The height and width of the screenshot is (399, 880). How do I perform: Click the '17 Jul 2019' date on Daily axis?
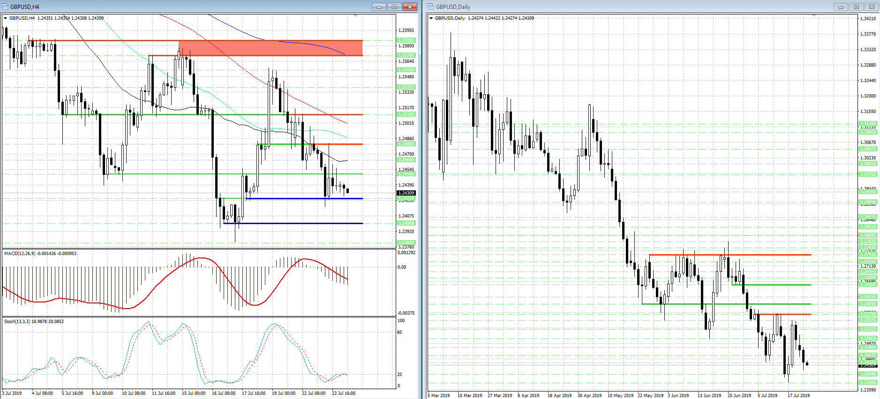point(799,396)
